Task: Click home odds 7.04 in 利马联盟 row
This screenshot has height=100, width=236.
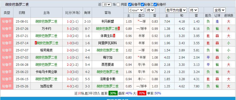Action: (167, 21)
